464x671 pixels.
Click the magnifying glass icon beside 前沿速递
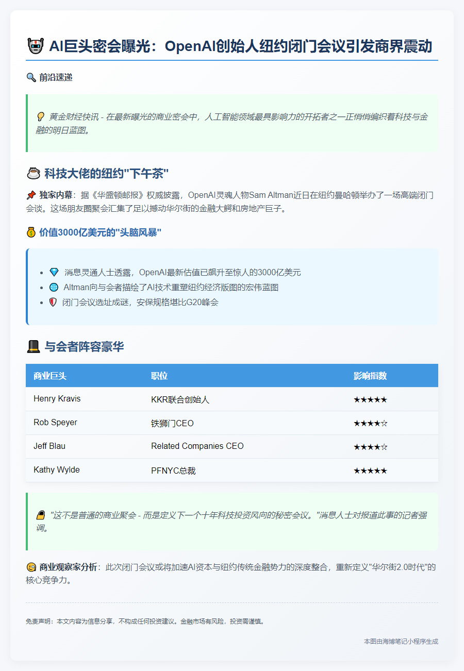(x=31, y=78)
